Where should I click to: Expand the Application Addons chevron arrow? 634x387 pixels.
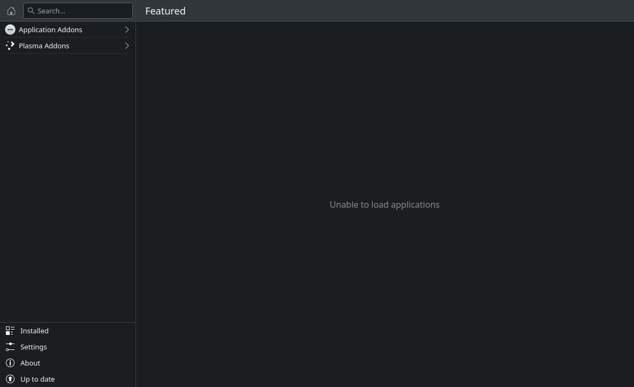click(x=126, y=30)
